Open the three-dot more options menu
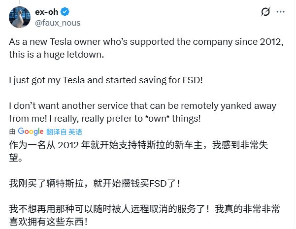This screenshot has height=229, width=296. [283, 12]
